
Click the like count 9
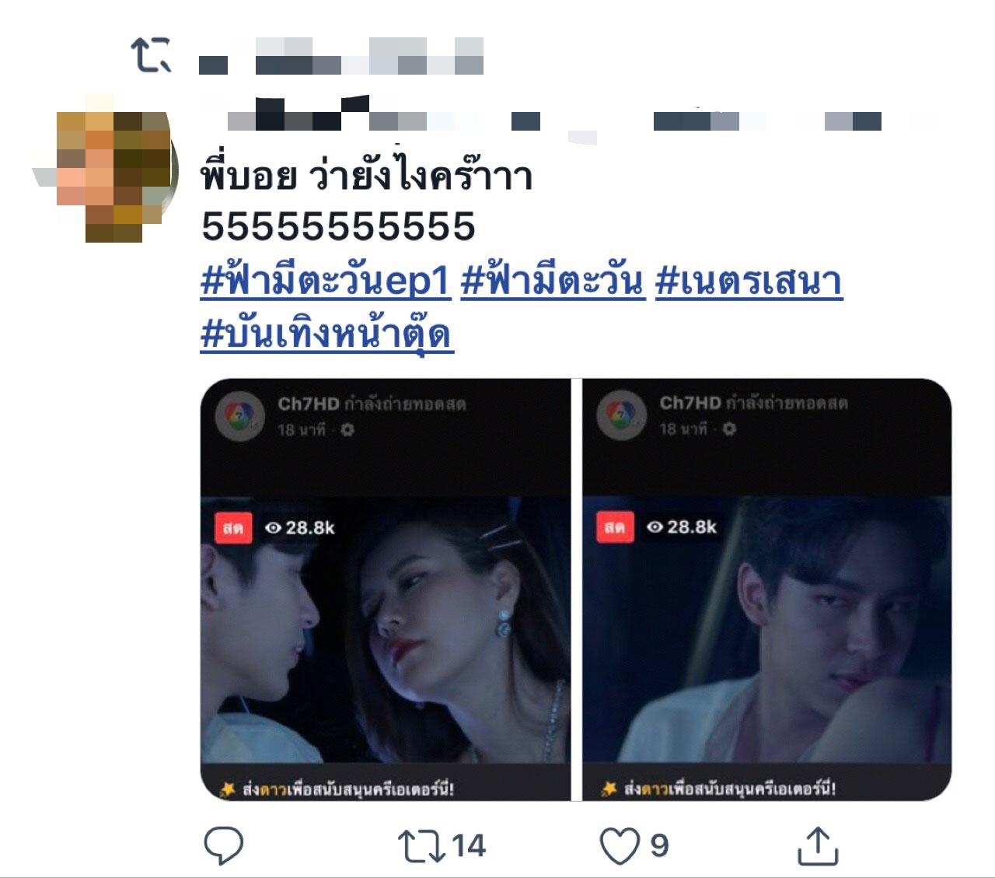[659, 846]
